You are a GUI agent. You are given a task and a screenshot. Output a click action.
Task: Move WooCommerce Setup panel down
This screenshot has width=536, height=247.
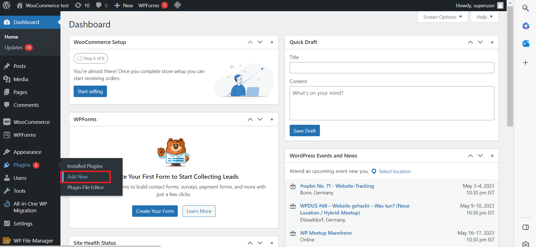260,42
